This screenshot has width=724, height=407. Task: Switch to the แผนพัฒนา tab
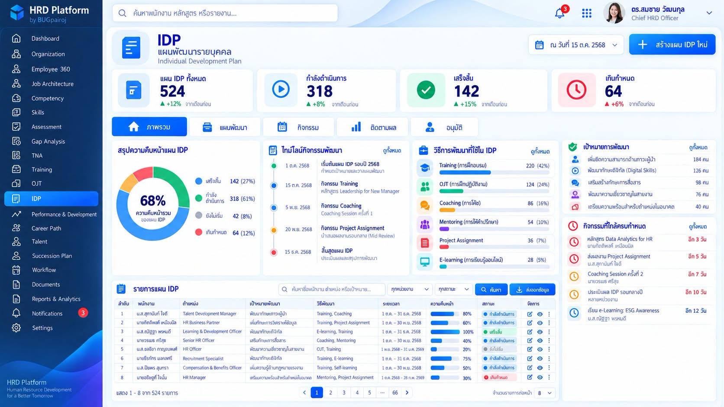click(x=225, y=127)
